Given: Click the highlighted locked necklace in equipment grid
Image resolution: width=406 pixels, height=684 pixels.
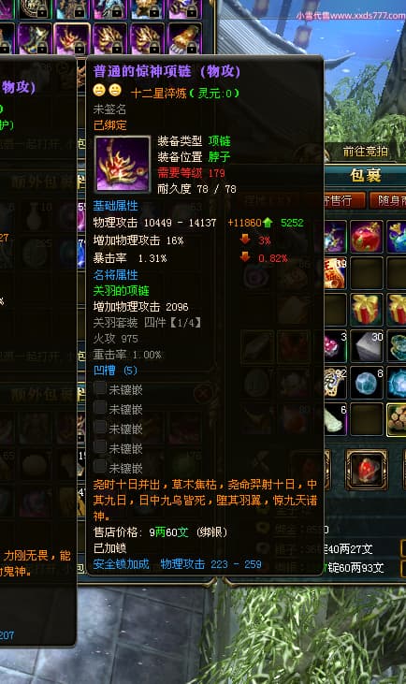Looking at the screenshot, I should coord(72,38).
